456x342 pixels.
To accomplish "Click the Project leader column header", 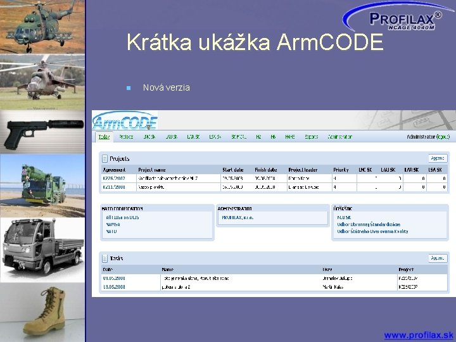I will [x=303, y=170].
